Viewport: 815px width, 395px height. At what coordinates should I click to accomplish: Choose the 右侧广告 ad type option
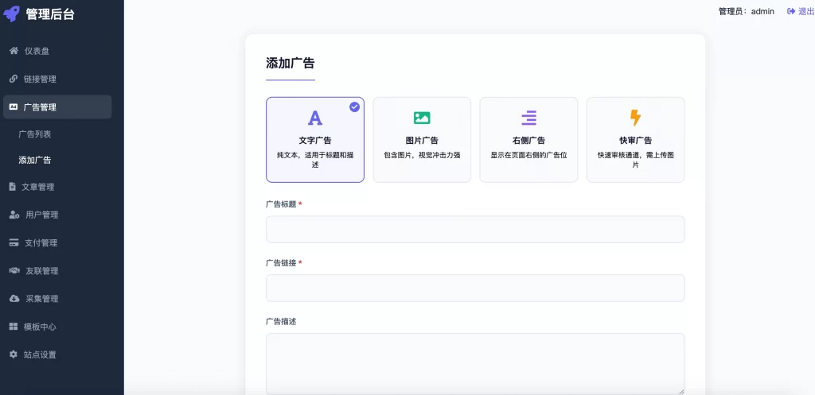528,140
